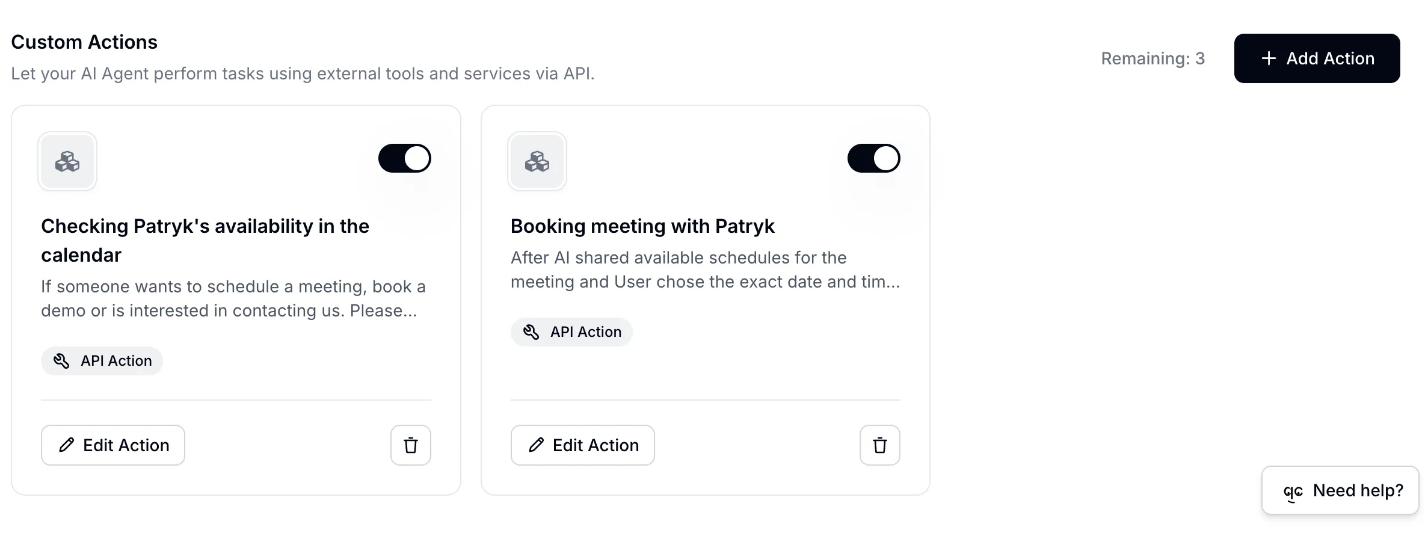The width and height of the screenshot is (1428, 533).
Task: Click the Custom Actions subtitle about external tools
Action: coord(303,73)
